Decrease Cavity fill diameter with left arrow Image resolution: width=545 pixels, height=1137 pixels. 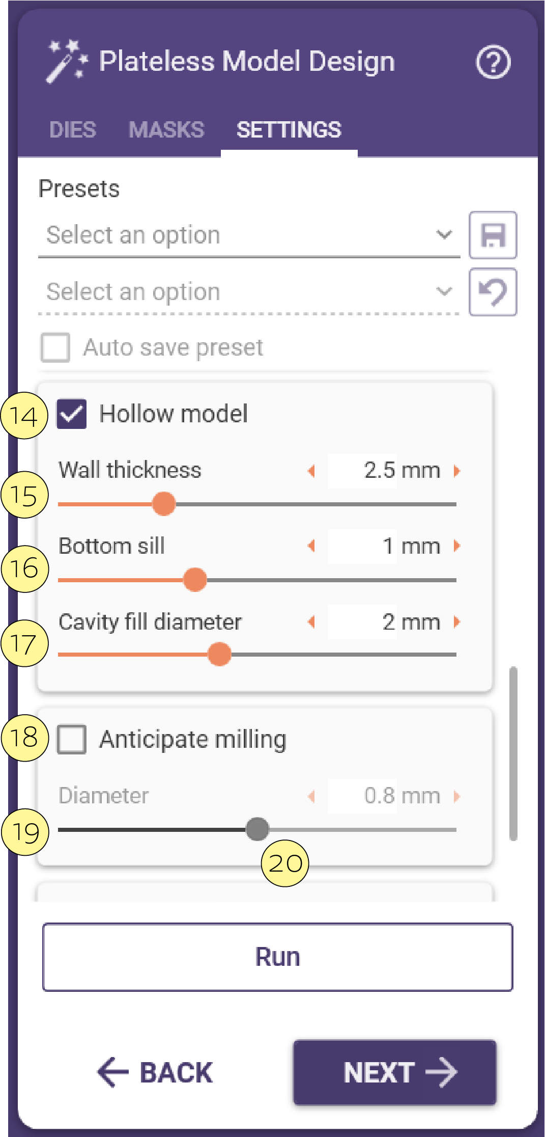[311, 621]
